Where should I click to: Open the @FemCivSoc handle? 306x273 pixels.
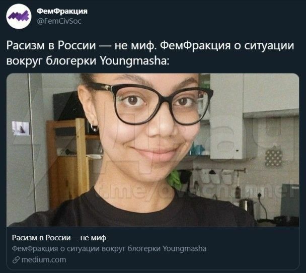pyautogui.click(x=59, y=21)
